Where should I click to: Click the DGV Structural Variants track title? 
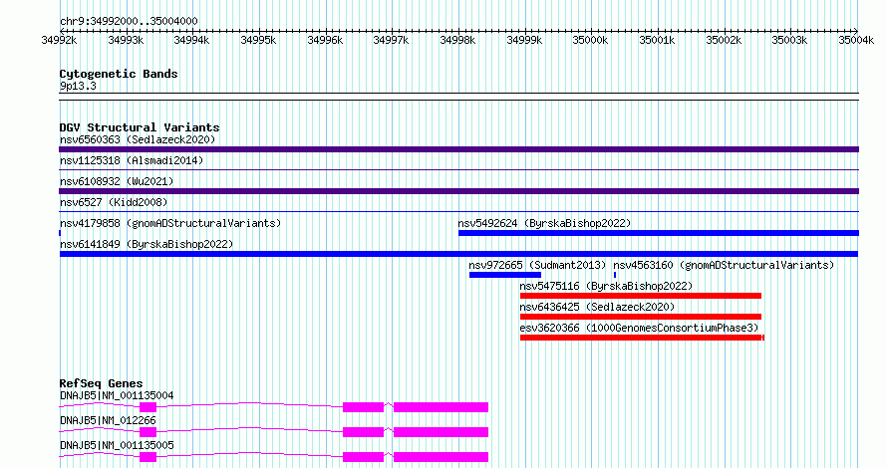pyautogui.click(x=140, y=127)
